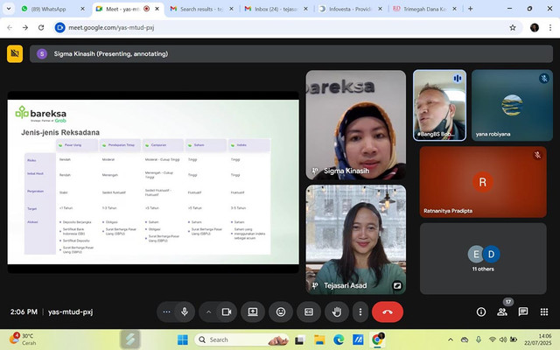Open meeting details info icon
The height and width of the screenshot is (350, 560).
481,312
